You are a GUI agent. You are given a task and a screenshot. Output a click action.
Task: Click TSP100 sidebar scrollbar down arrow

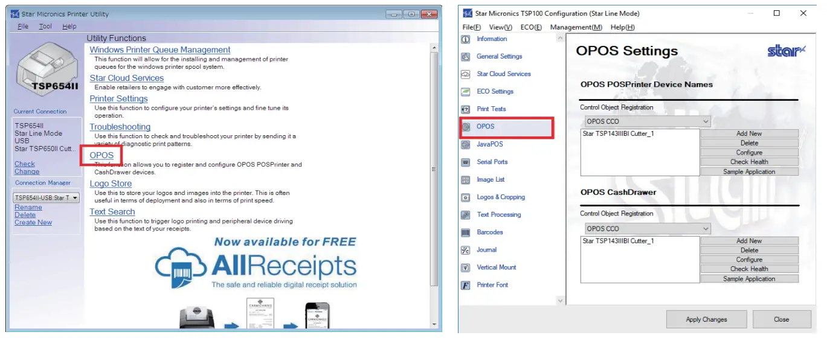coord(561,301)
